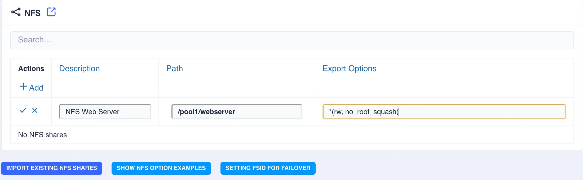Open NFS external link icon

pyautogui.click(x=51, y=12)
